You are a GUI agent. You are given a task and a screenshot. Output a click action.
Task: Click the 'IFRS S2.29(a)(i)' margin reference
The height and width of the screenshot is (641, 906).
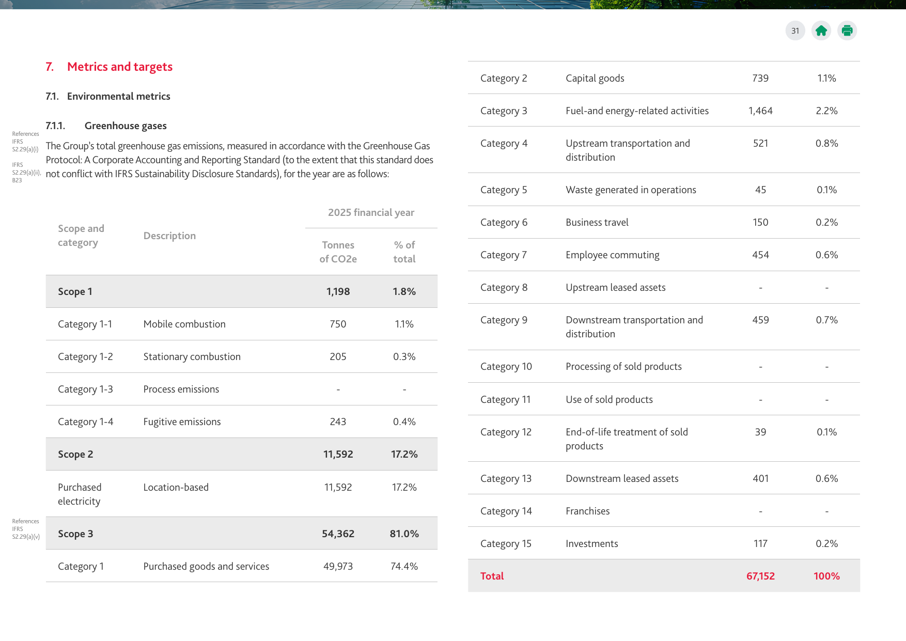click(x=25, y=145)
